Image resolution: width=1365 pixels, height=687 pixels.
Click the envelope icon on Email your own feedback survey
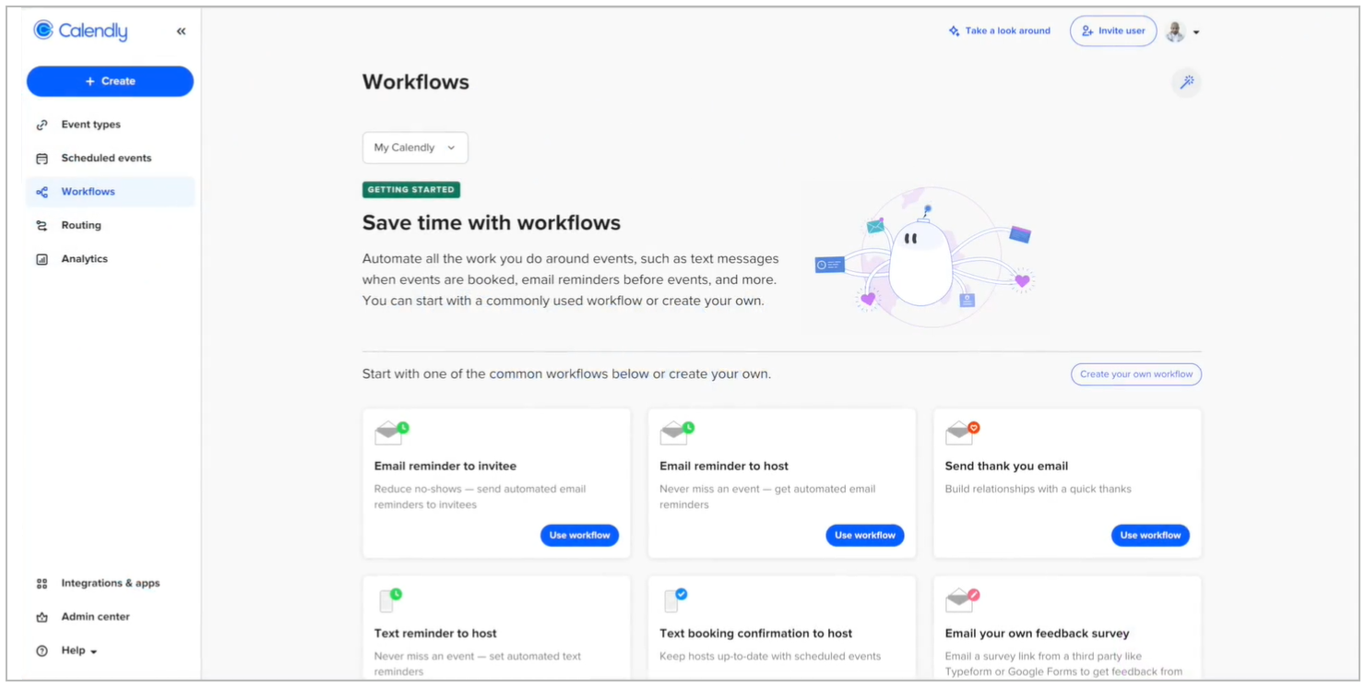click(x=962, y=600)
